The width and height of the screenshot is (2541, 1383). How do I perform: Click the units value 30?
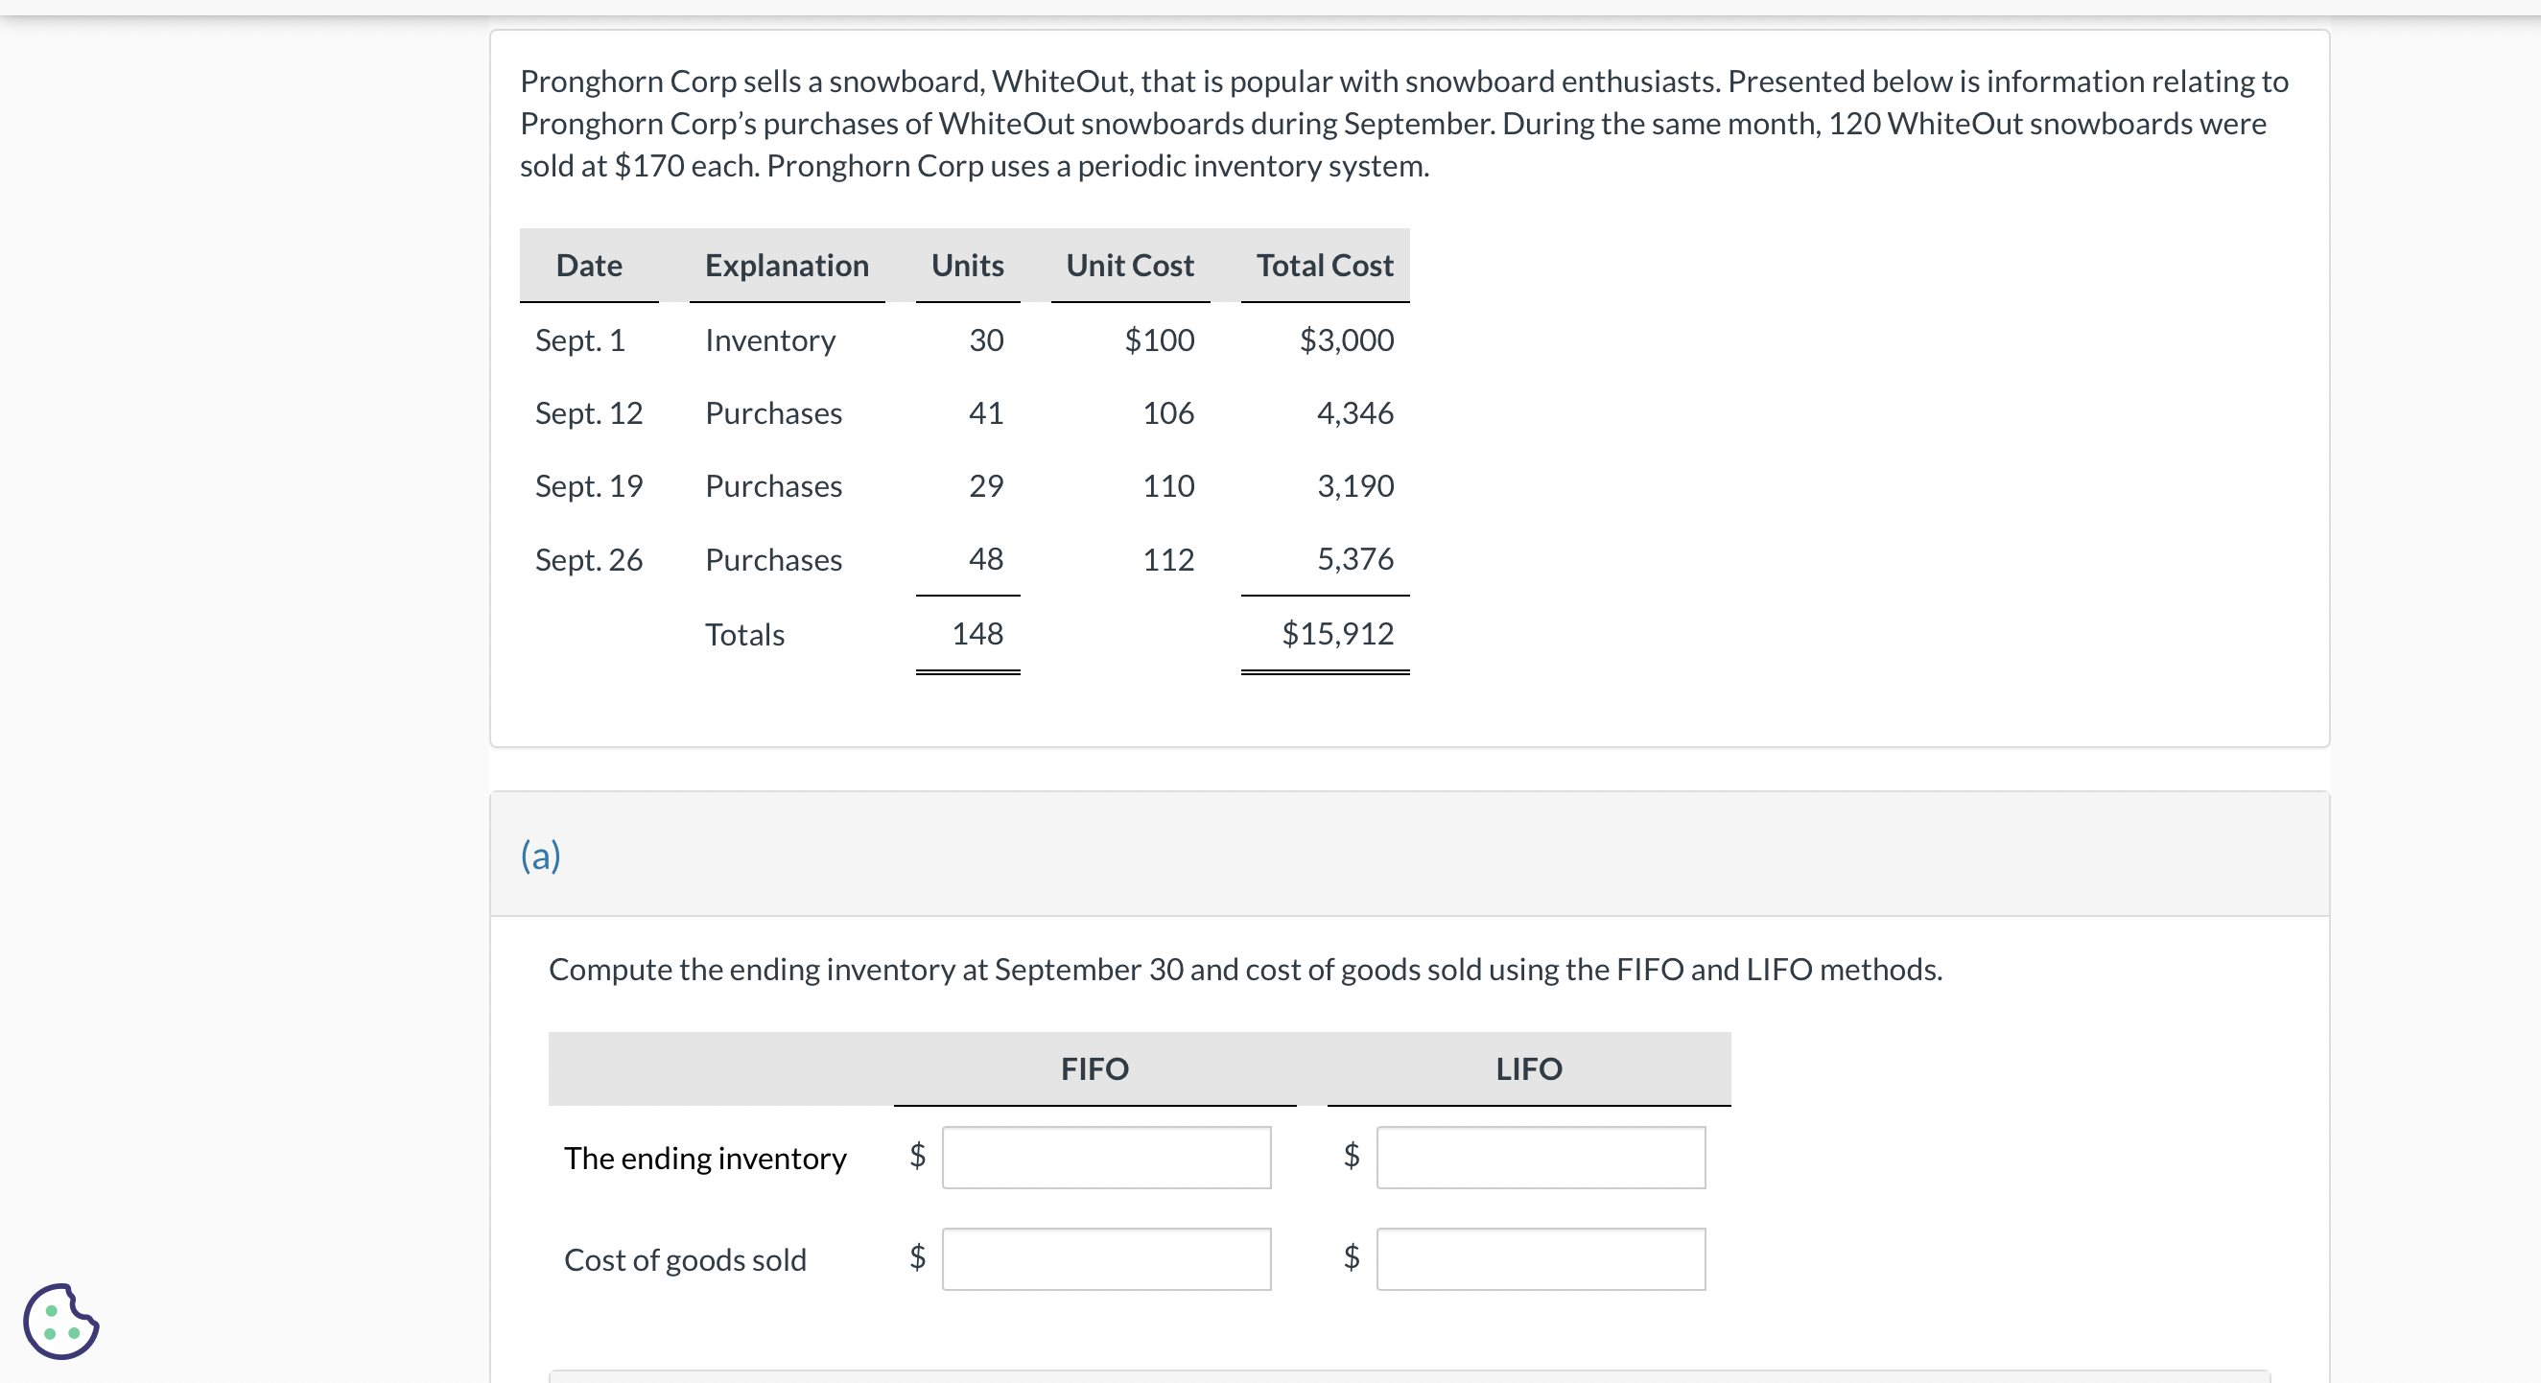coord(985,340)
